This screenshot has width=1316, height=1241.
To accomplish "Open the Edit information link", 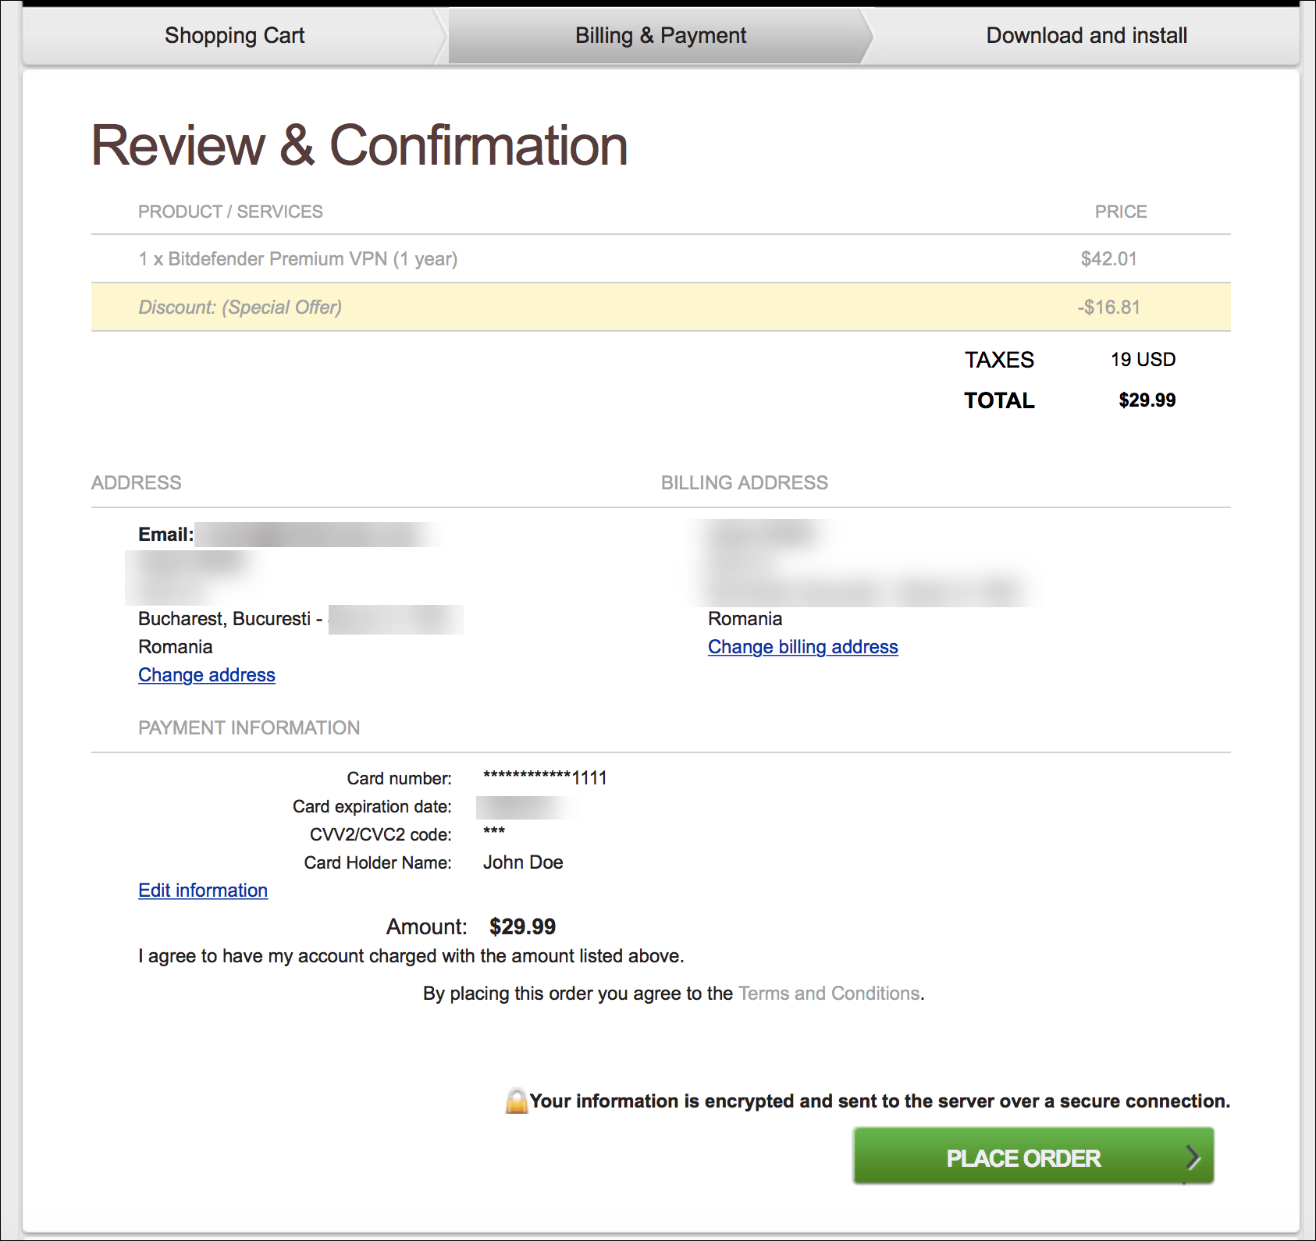I will (203, 891).
